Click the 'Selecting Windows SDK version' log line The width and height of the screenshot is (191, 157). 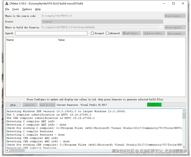point(66,111)
